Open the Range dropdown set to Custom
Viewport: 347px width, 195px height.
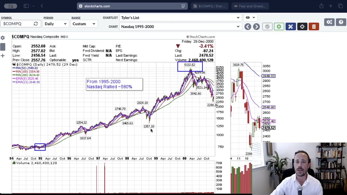point(84,24)
